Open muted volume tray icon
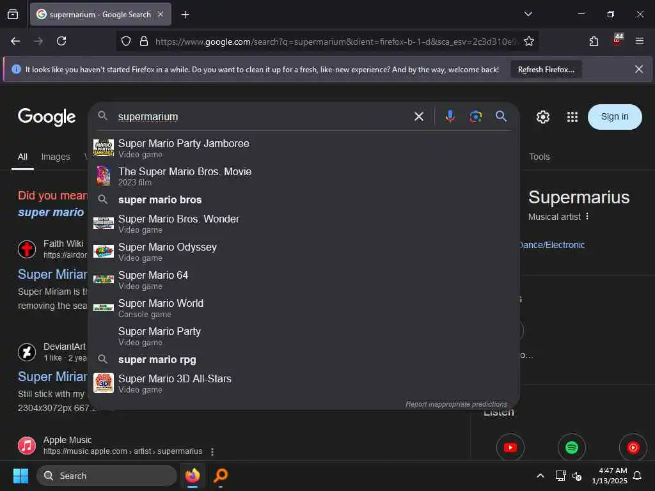 coord(577,476)
